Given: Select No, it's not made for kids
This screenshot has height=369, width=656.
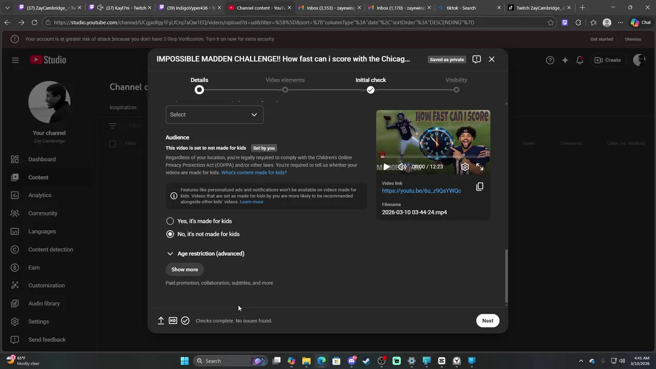Looking at the screenshot, I should (x=170, y=234).
